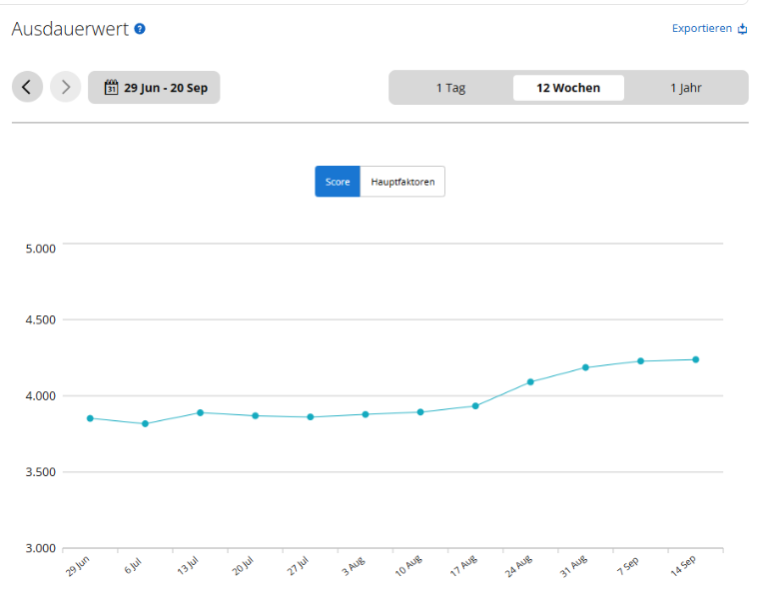The height and width of the screenshot is (591, 766).
Task: Click the help question mark icon beside Ausdauerwert
Action: click(x=140, y=29)
